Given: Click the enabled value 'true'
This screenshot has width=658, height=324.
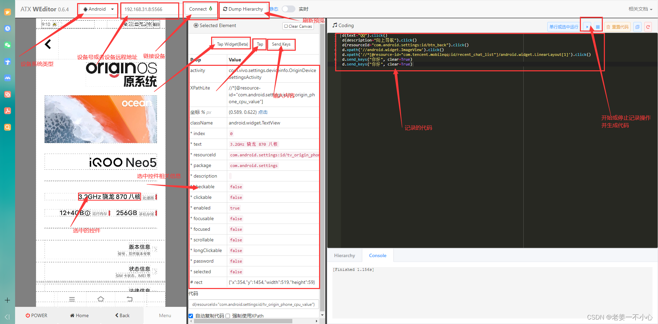Looking at the screenshot, I should (x=235, y=208).
